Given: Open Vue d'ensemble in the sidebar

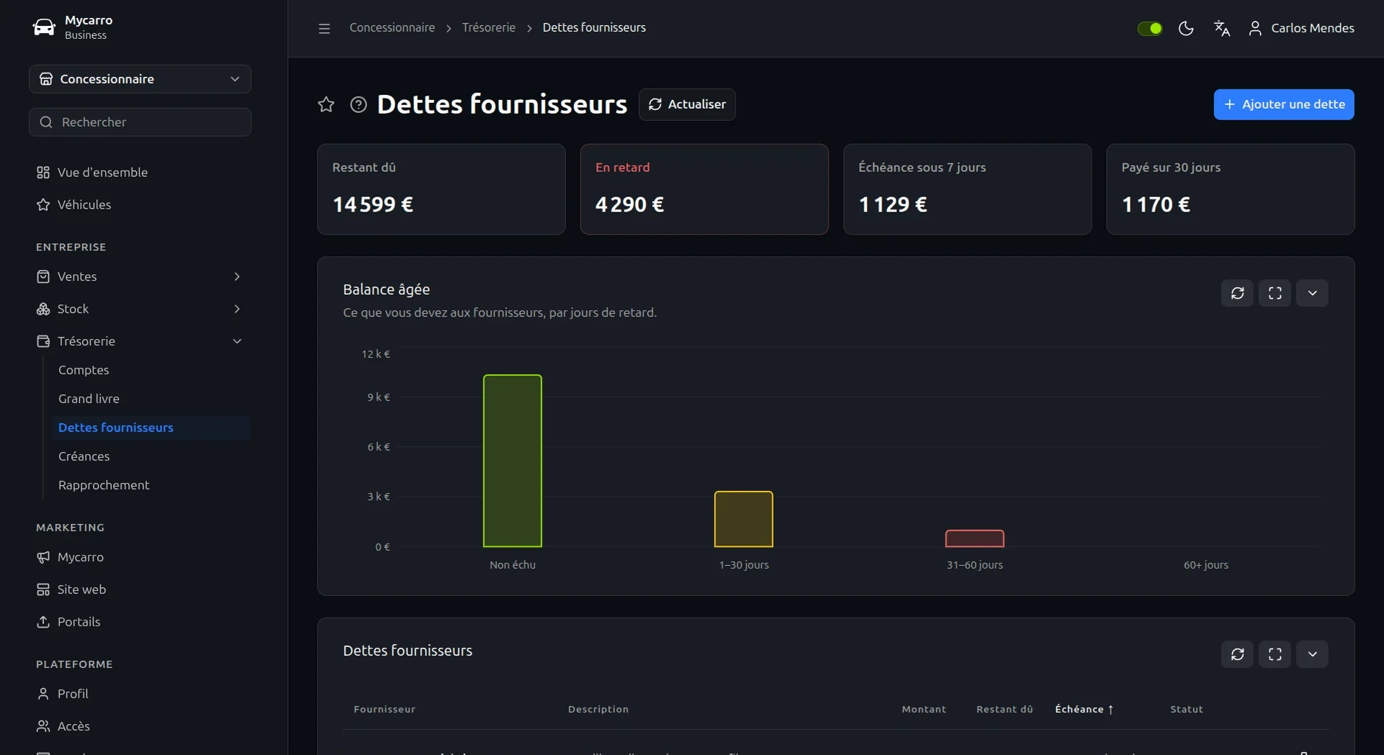Looking at the screenshot, I should 140,172.
